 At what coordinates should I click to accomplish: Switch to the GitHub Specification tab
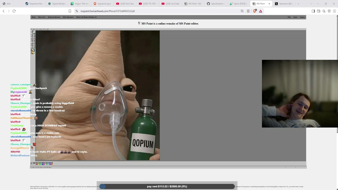[216, 4]
